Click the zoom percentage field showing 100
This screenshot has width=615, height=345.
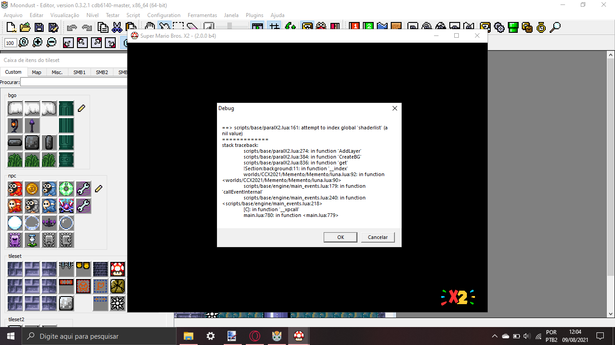[x=11, y=43]
